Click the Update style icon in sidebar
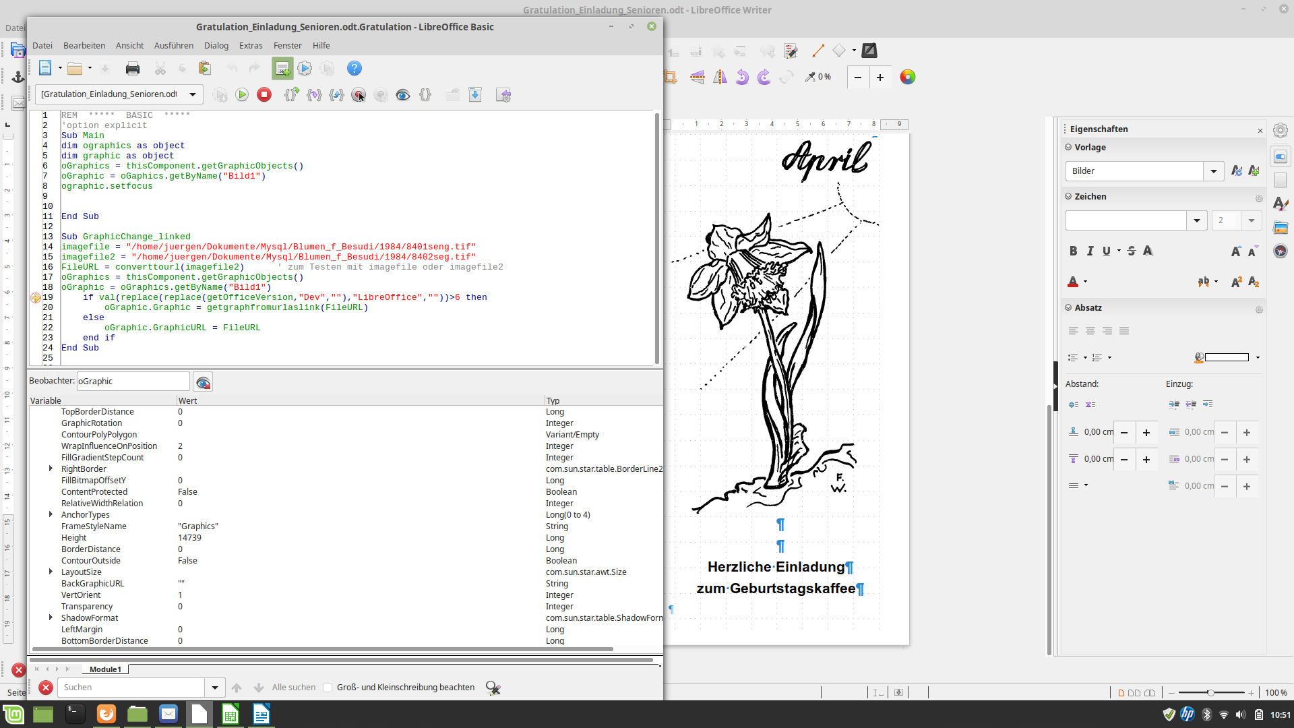 (1237, 171)
